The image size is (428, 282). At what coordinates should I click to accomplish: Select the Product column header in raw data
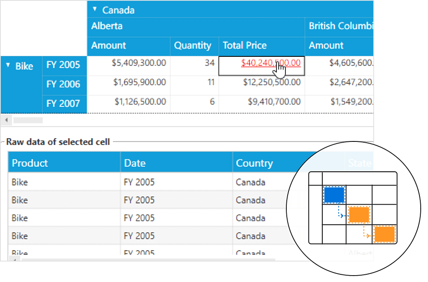30,163
